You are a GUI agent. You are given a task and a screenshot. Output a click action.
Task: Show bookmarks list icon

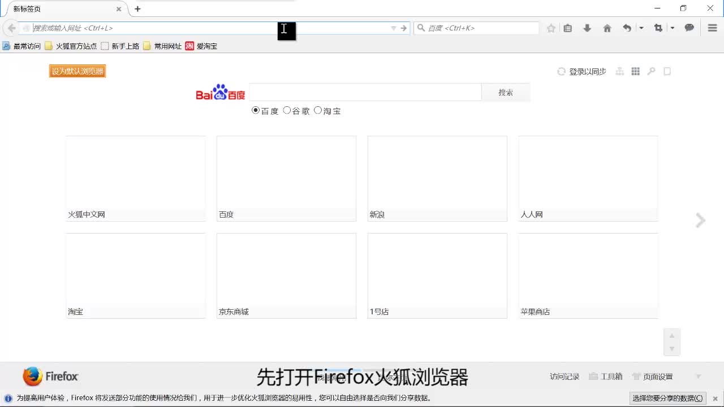point(568,28)
